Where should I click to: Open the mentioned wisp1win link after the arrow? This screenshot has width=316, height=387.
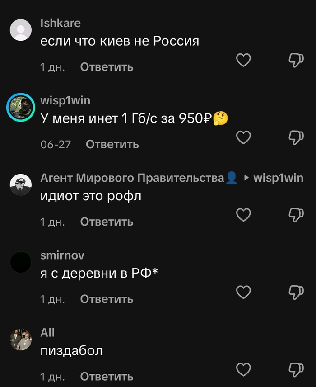278,178
